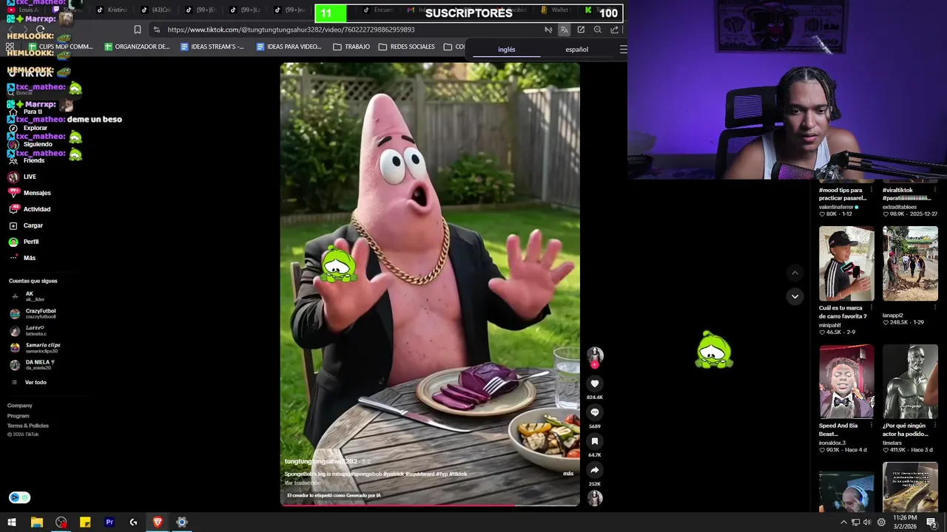Screen dimensions: 947x532
Task: Switch to the Kristina browser tab
Action: [x=112, y=10]
